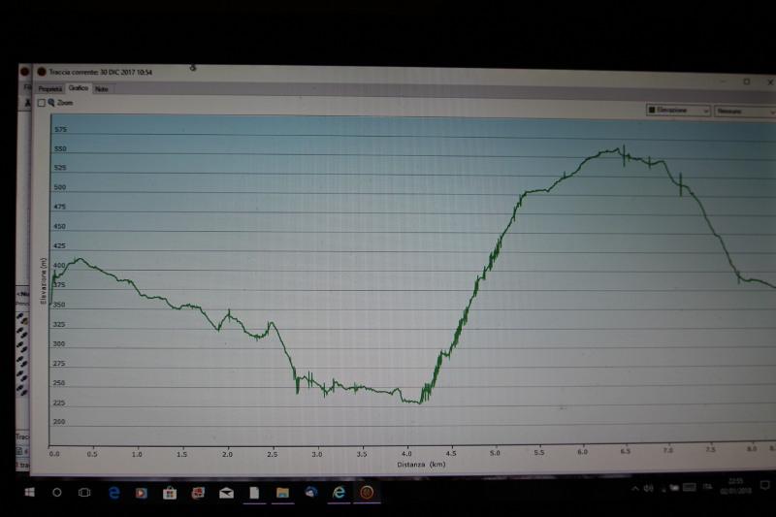Click the track window title bar icon
This screenshot has width=776, height=517.
tap(41, 71)
